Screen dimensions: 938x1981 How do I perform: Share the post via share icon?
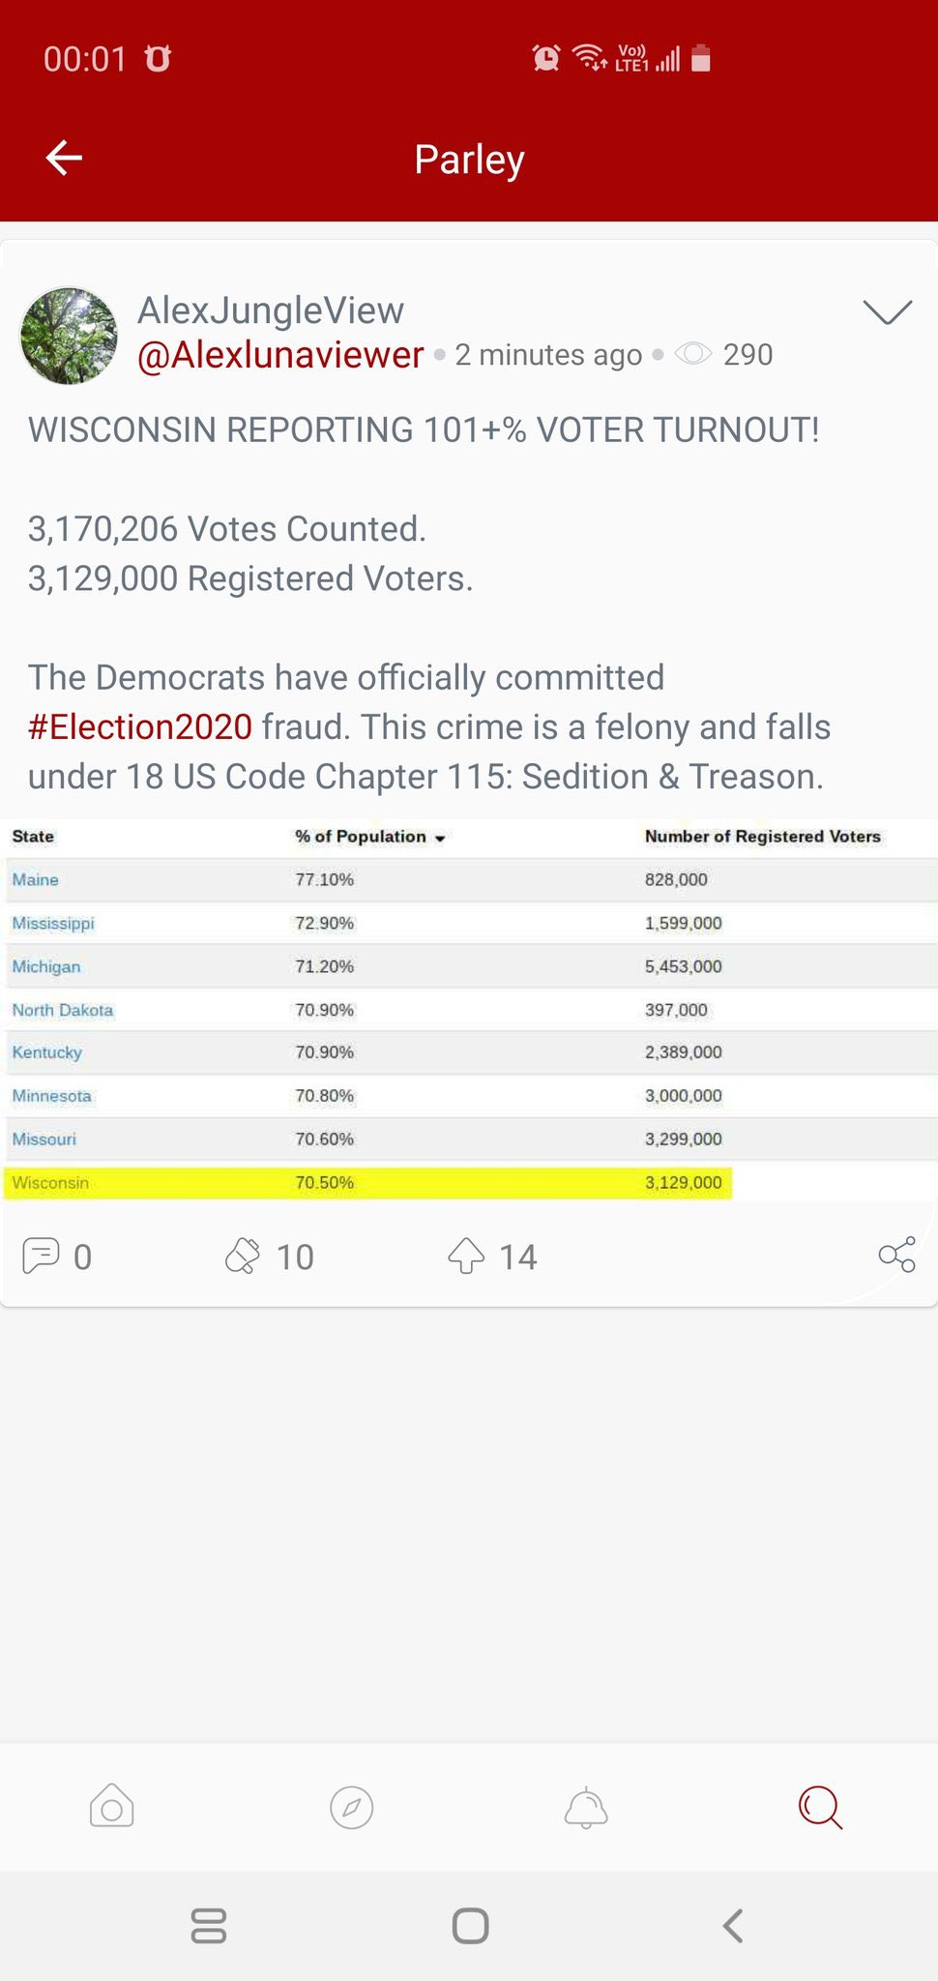click(896, 1255)
